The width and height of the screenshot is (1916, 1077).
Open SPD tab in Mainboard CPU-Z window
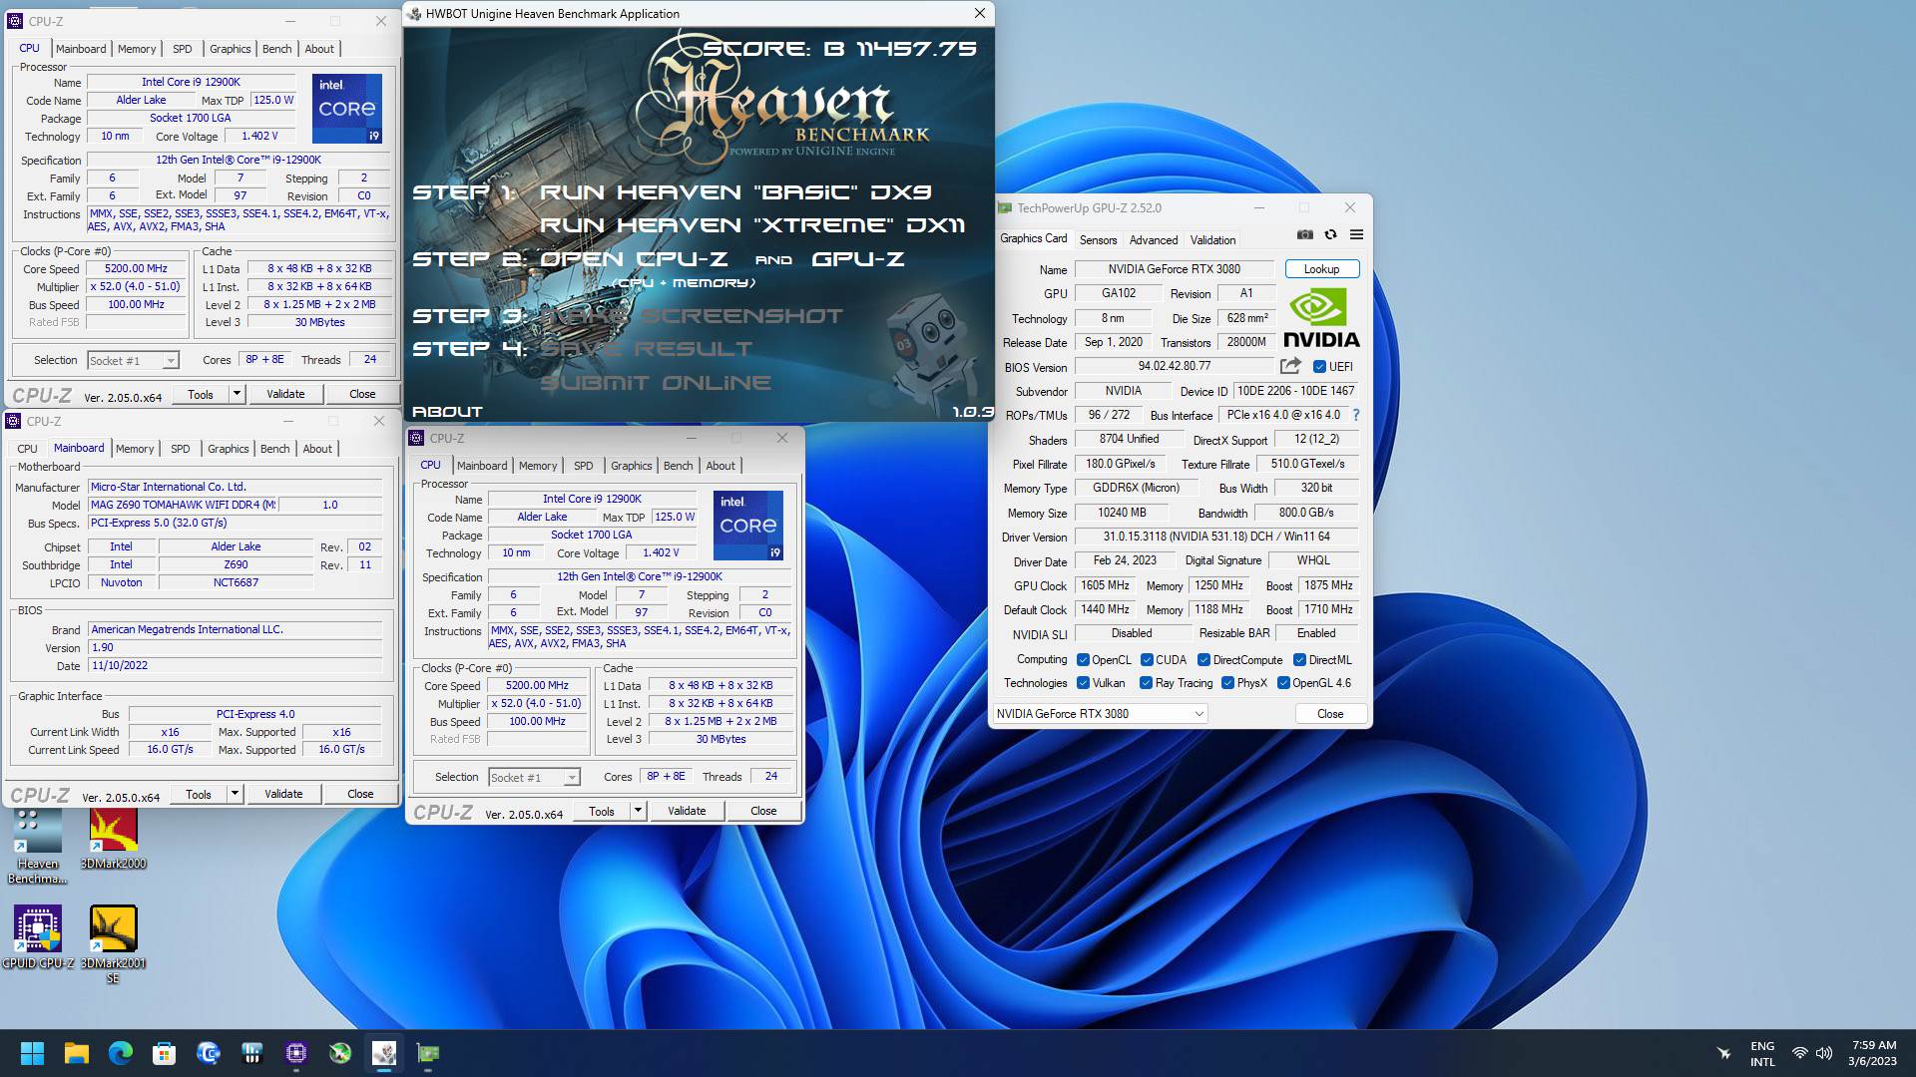[x=180, y=449]
